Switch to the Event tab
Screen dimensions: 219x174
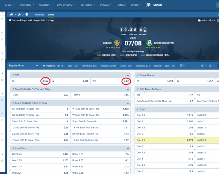[51, 15]
